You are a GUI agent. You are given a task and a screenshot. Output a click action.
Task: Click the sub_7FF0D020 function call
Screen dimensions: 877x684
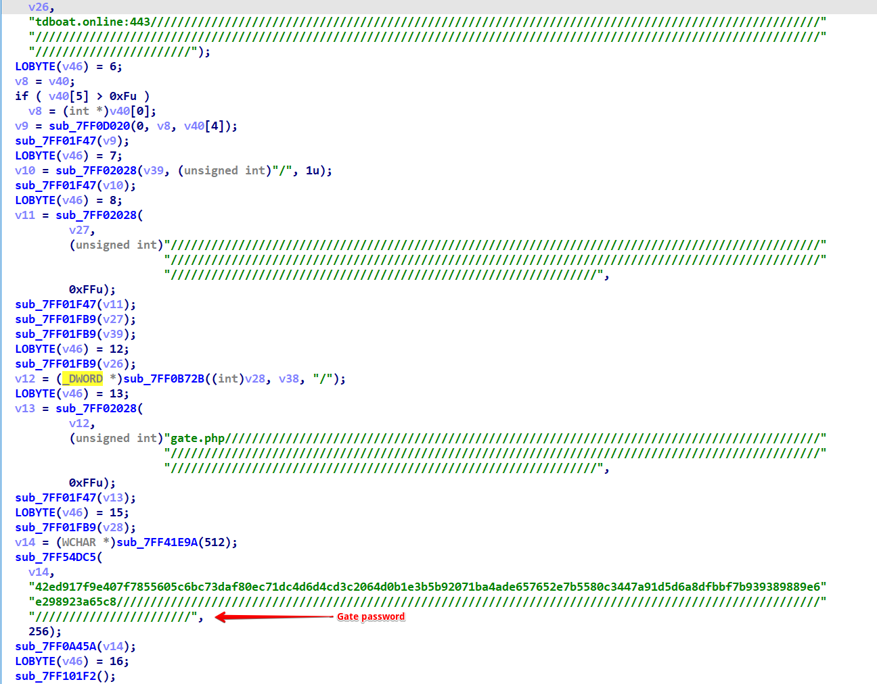(x=89, y=126)
